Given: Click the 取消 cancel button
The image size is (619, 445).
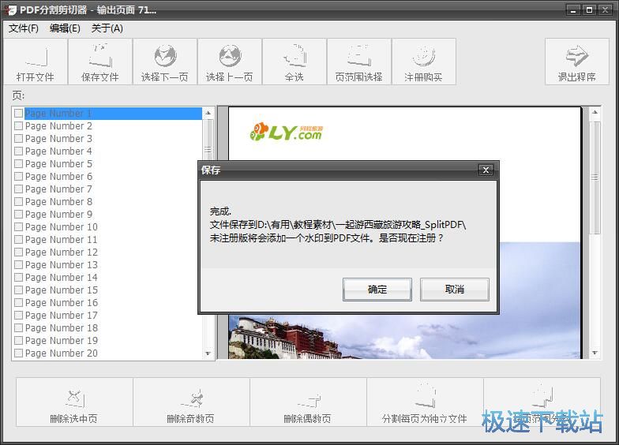Looking at the screenshot, I should point(455,289).
